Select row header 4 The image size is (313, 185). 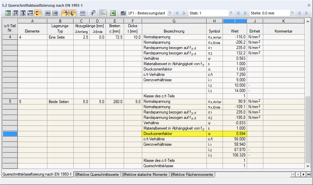click(x=10, y=37)
